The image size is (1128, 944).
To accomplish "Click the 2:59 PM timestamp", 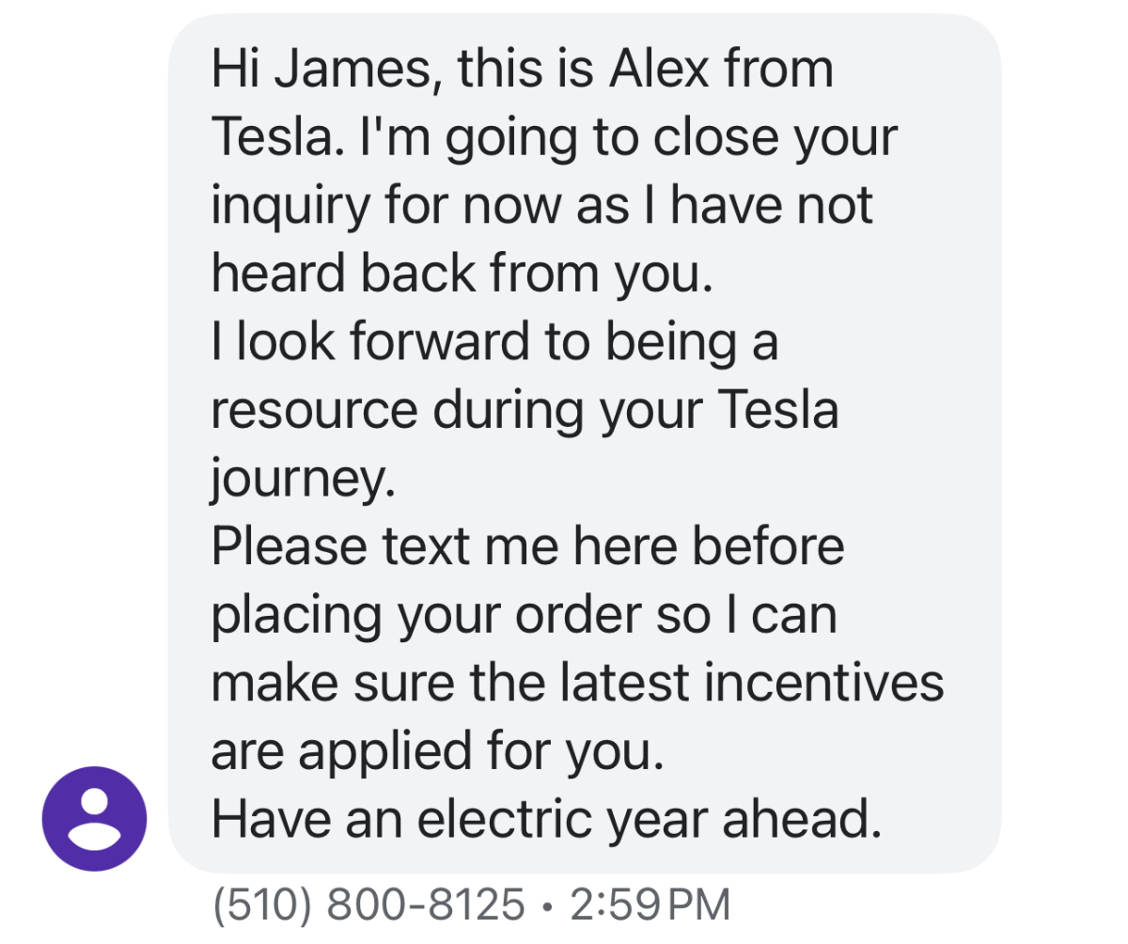I will coord(650,905).
